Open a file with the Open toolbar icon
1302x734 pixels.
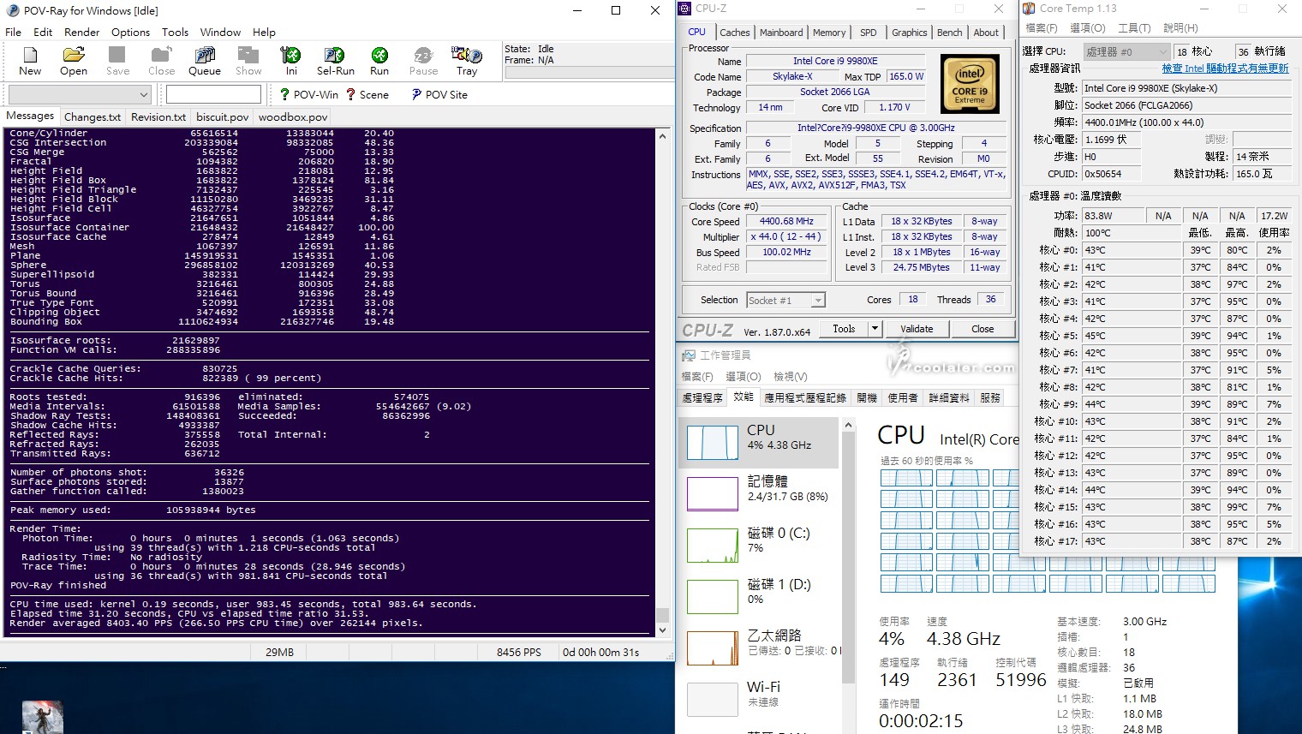(74, 61)
